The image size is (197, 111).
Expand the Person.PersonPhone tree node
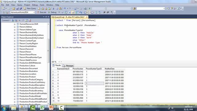(15, 55)
